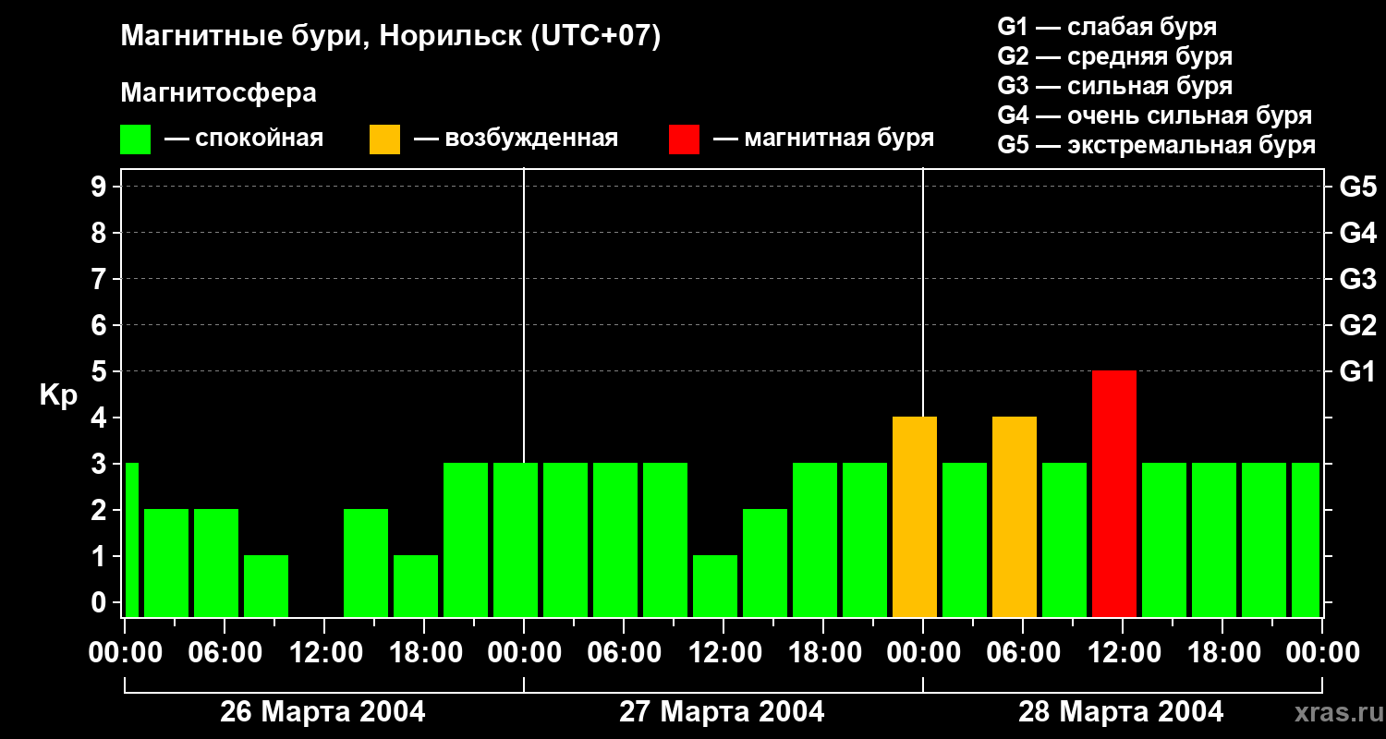Click the 00:00 label starting 27 March
The image size is (1386, 739).
[524, 653]
